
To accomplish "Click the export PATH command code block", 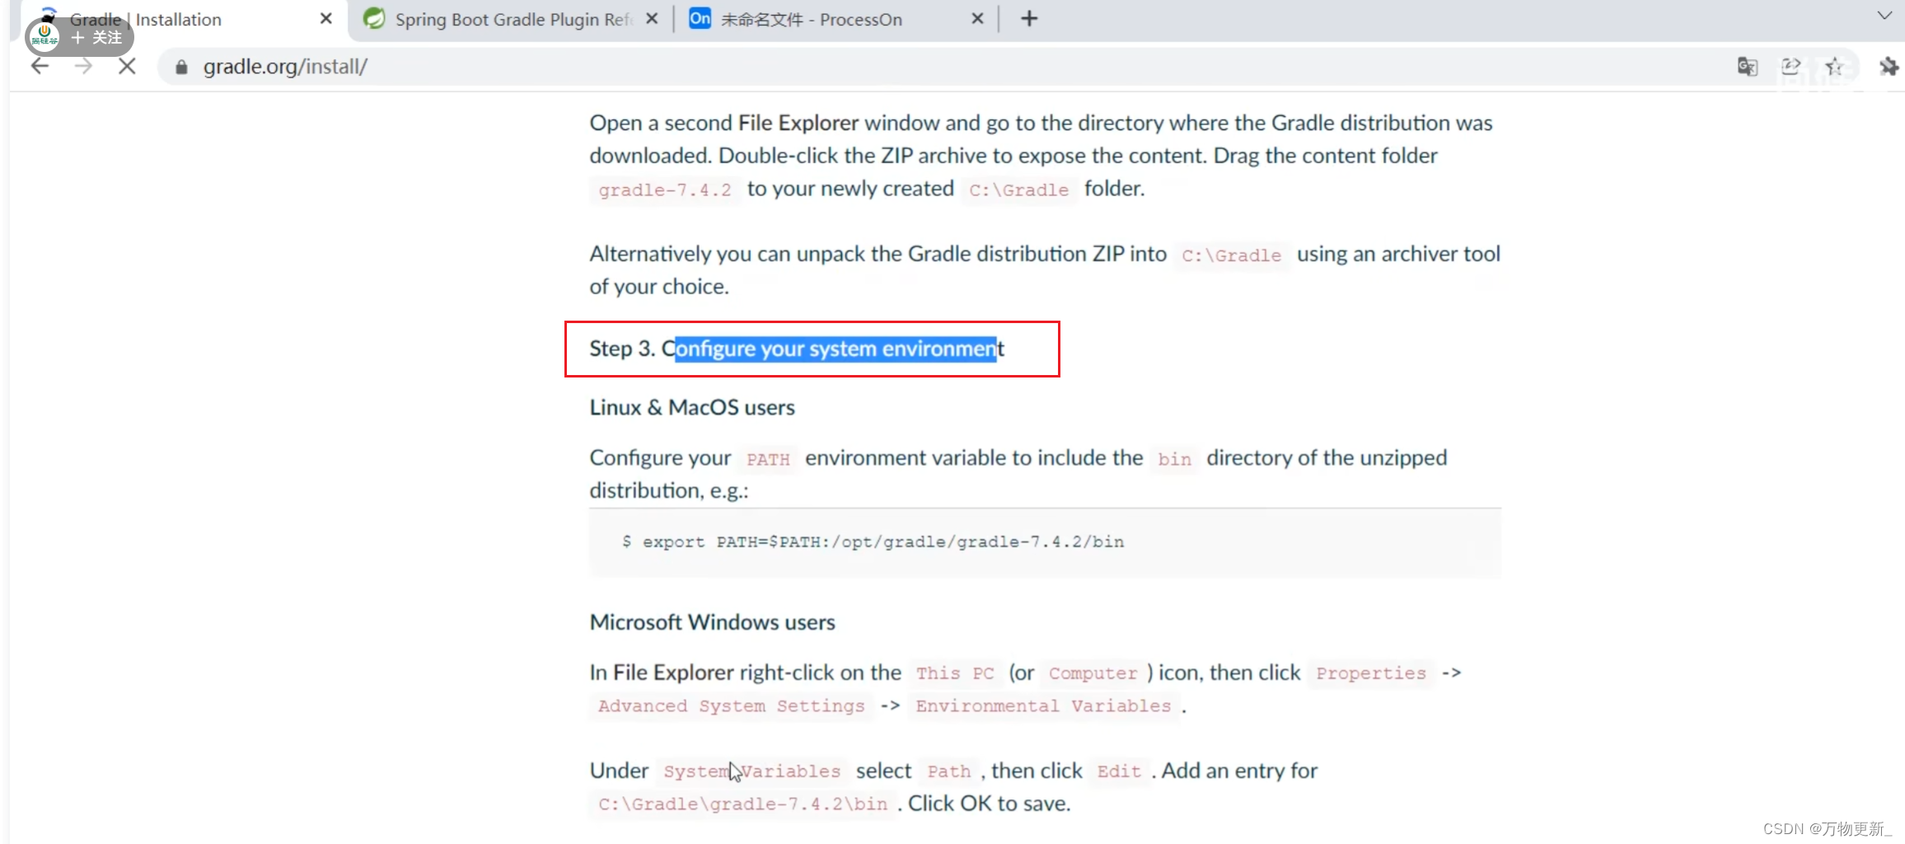I will 1045,542.
